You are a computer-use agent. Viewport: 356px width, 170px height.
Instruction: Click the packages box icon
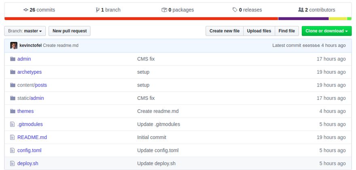164,10
